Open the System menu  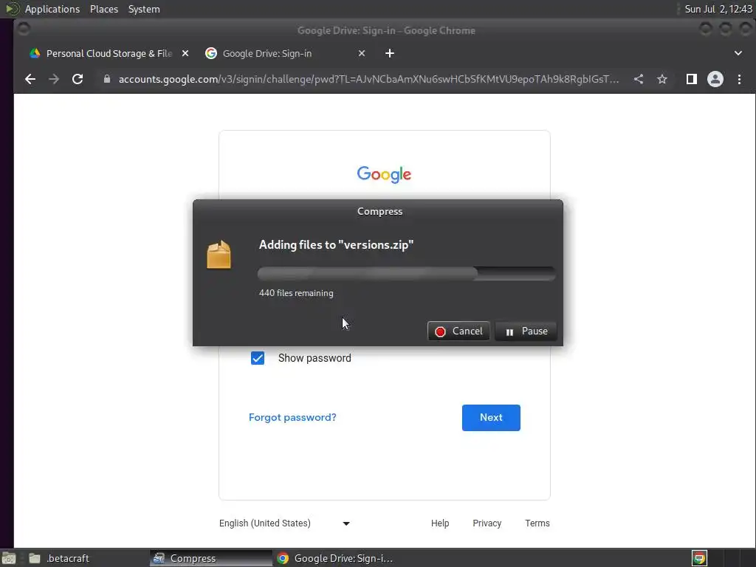click(x=144, y=9)
